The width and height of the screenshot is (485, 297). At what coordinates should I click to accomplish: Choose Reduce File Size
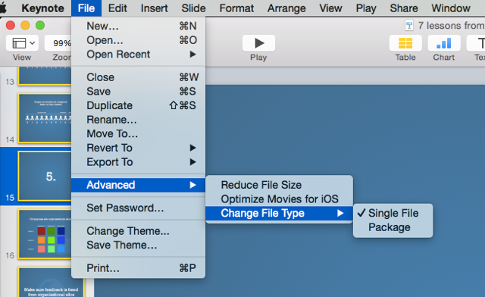tap(279, 185)
